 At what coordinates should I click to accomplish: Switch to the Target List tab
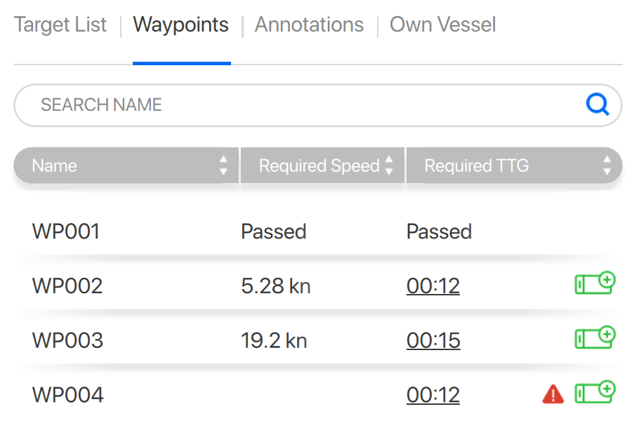pyautogui.click(x=60, y=25)
